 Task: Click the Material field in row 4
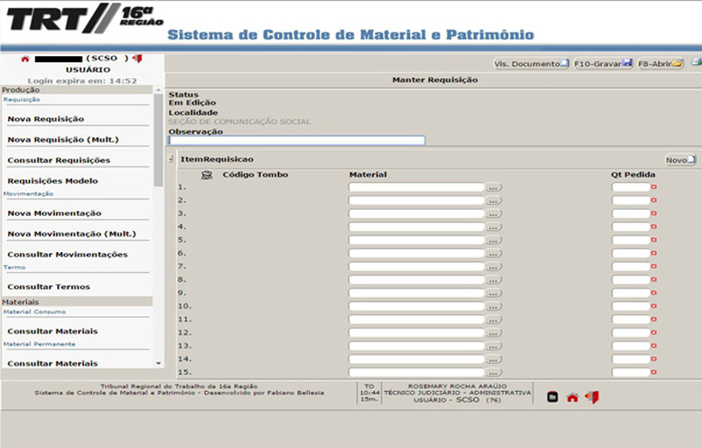coord(416,228)
